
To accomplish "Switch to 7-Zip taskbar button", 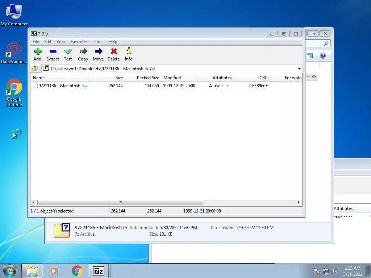I will pos(99,271).
